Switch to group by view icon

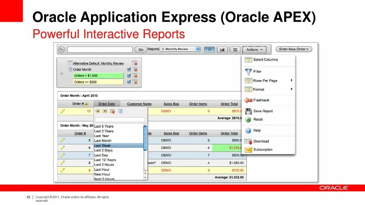click(235, 49)
